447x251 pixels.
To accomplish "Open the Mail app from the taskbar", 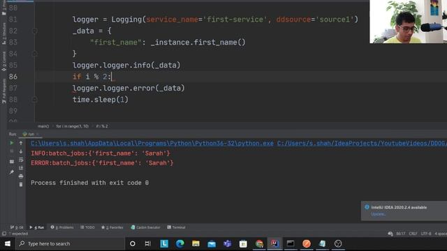I will point(212,243).
